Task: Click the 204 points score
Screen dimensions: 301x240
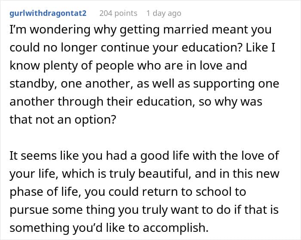Action: pos(118,13)
